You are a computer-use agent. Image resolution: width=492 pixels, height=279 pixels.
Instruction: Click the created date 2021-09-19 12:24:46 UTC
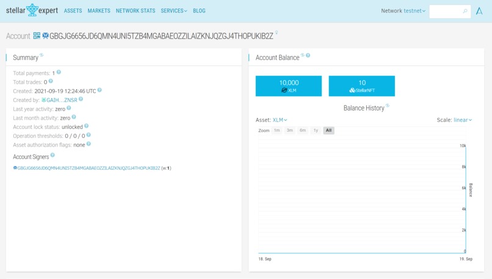pyautogui.click(x=65, y=91)
